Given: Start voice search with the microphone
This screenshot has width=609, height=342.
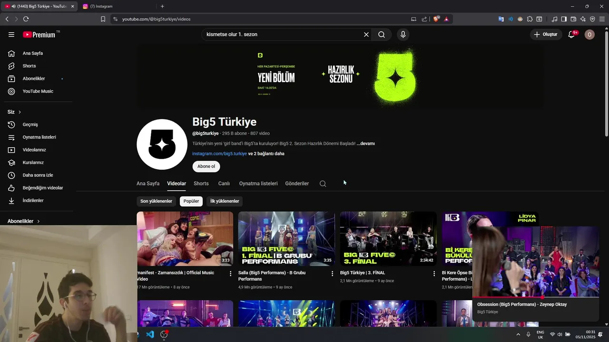Looking at the screenshot, I should (x=403, y=34).
